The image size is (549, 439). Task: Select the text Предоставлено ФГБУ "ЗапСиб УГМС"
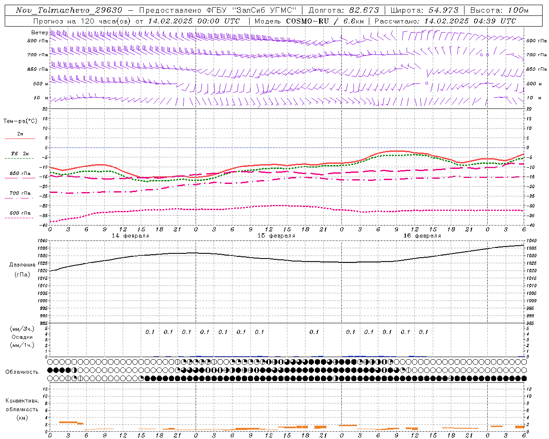pos(218,10)
